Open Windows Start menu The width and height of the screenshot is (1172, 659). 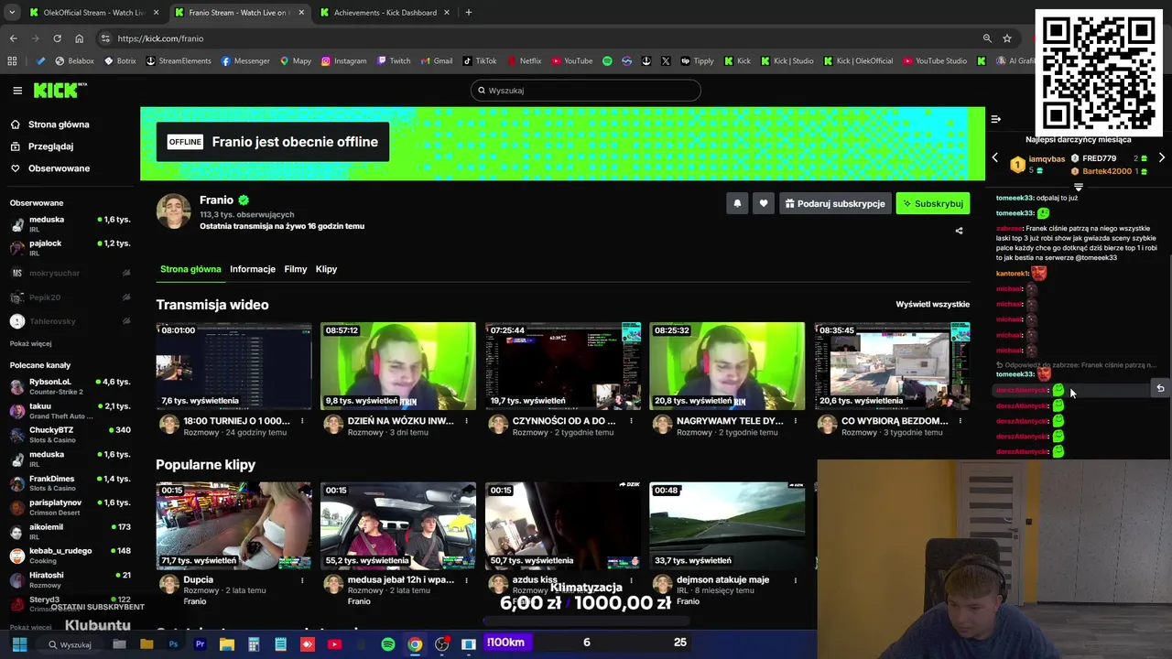coord(19,643)
